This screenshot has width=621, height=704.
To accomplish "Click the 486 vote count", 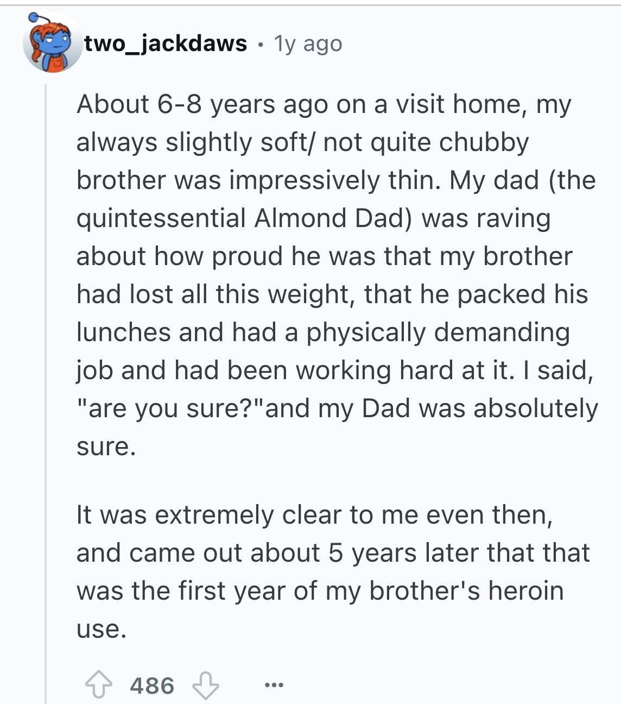I will point(152,686).
